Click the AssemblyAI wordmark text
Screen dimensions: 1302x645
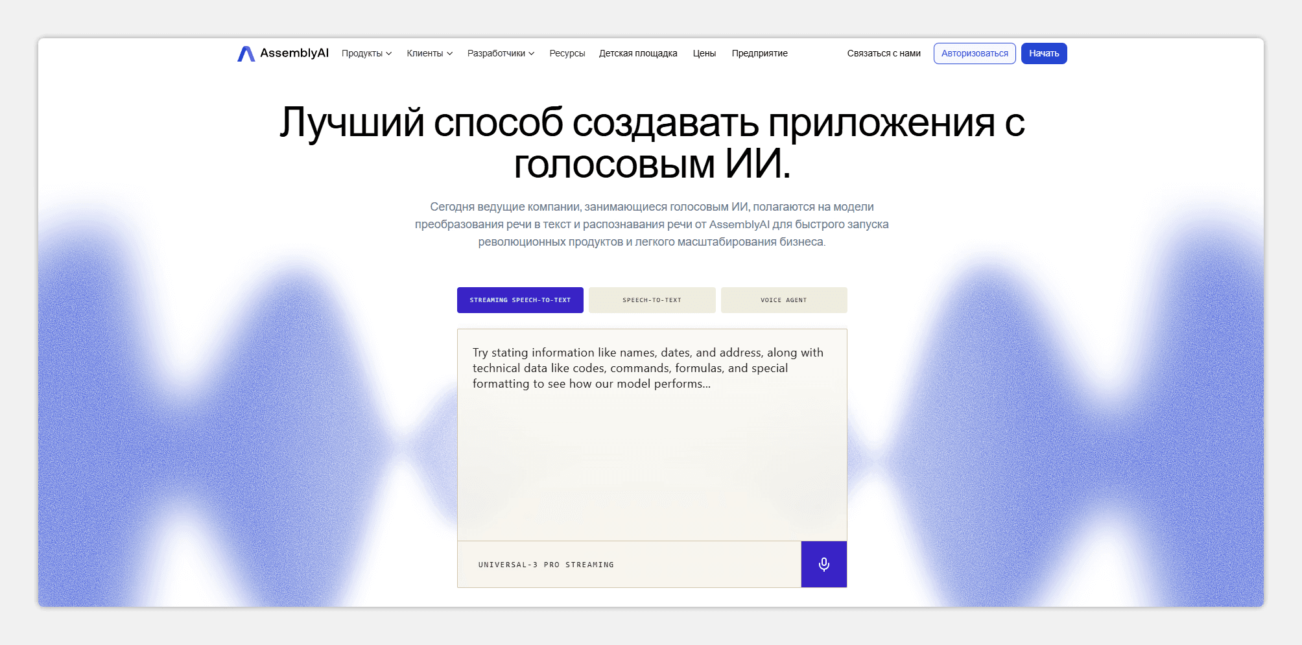point(294,53)
